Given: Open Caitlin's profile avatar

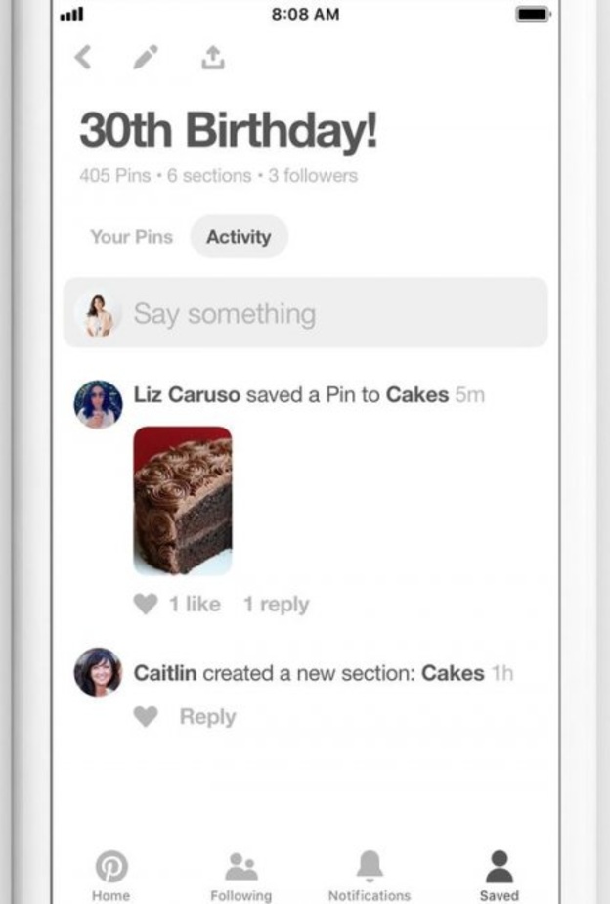Looking at the screenshot, I should point(98,672).
